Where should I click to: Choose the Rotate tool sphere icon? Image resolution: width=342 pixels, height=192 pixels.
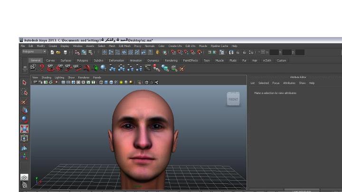pos(24,119)
